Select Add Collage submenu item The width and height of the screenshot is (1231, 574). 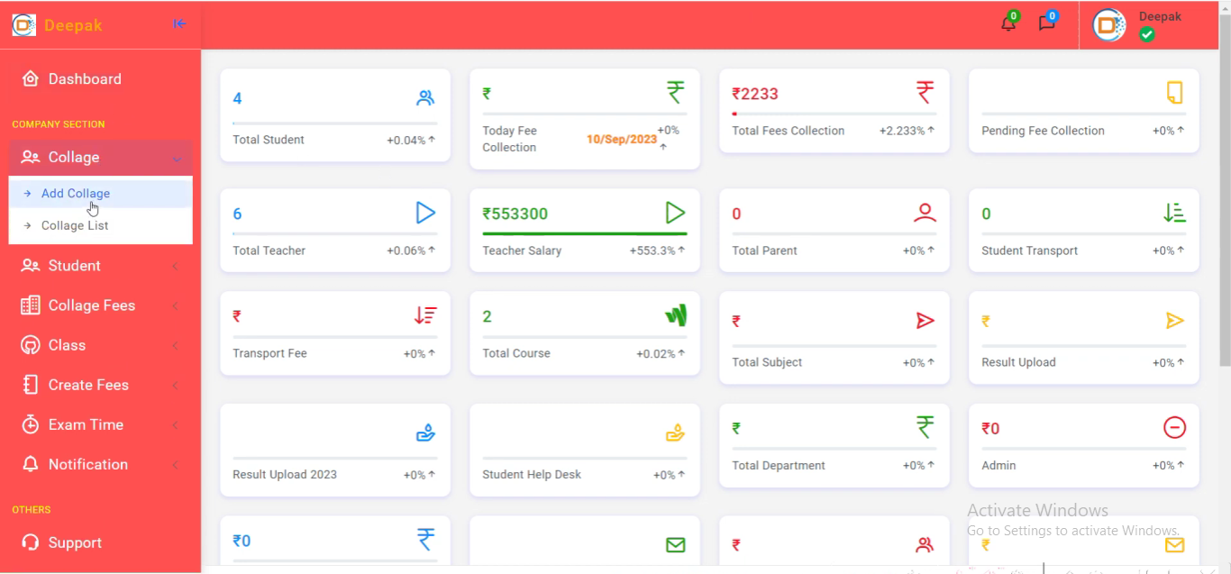pyautogui.click(x=76, y=194)
